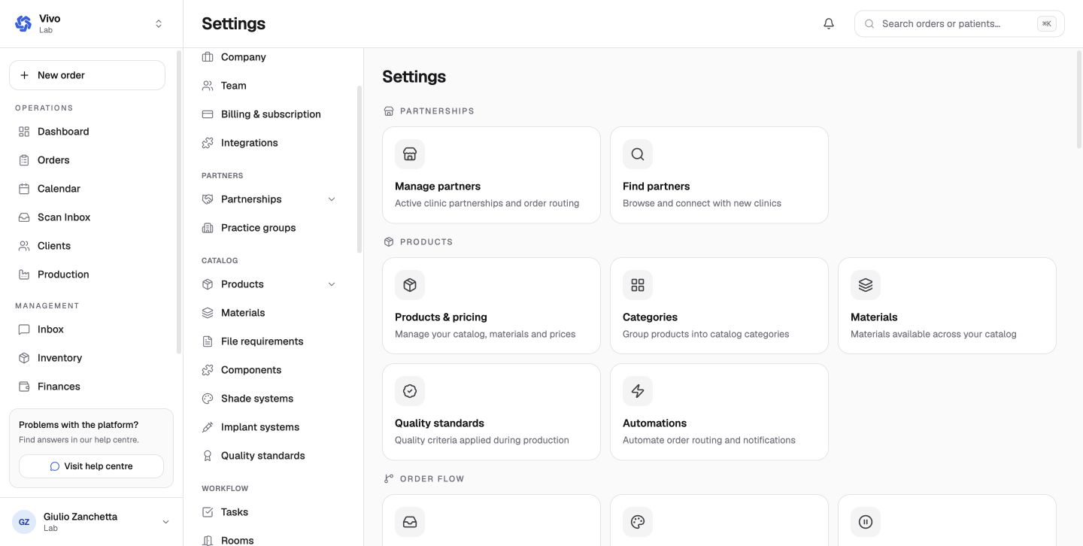Click the Production chart icon

(24, 275)
